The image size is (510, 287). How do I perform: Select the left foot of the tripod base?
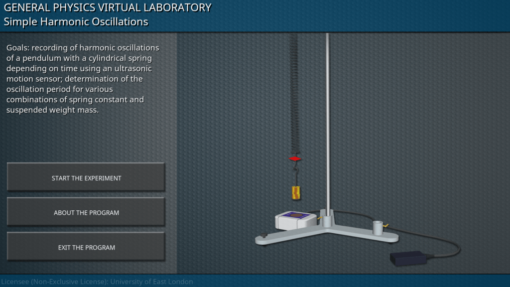pyautogui.click(x=263, y=239)
